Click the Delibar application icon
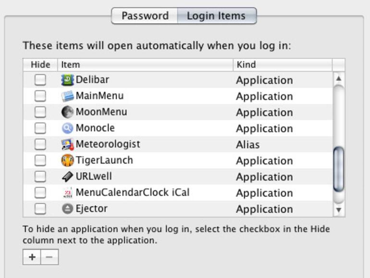Image resolution: width=370 pixels, height=278 pixels. coord(68,80)
